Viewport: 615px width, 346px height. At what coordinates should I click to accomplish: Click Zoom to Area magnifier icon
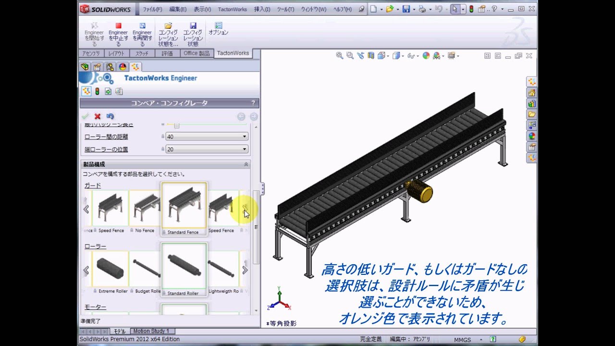point(350,56)
